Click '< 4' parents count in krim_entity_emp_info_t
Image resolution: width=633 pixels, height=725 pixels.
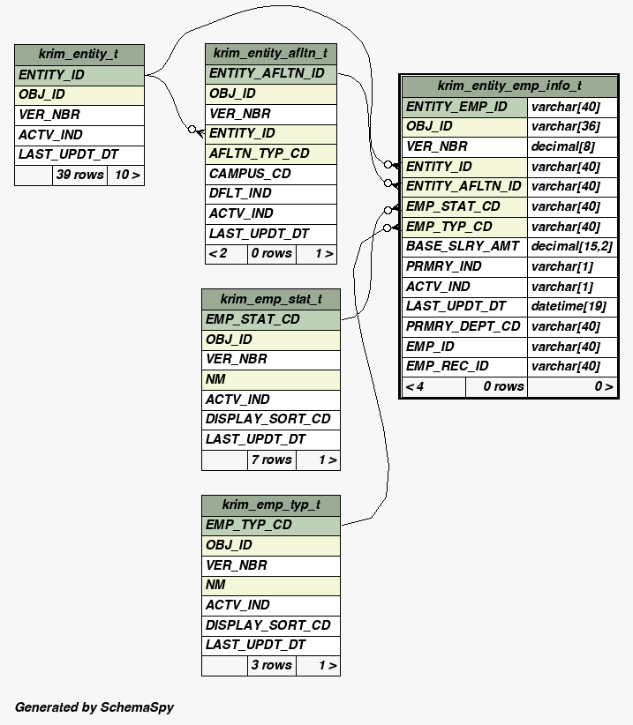click(x=433, y=386)
